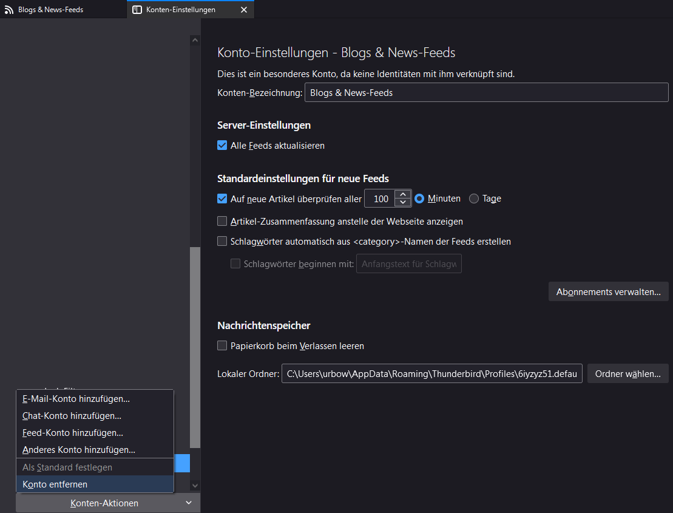Image resolution: width=673 pixels, height=513 pixels.
Task: Select Konto entfernen from menu
Action: (95, 484)
